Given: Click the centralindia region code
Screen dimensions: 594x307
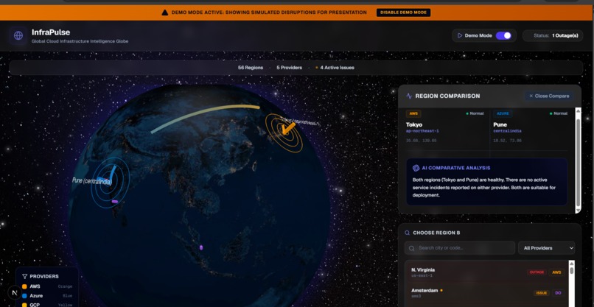Looking at the screenshot, I should click(507, 131).
